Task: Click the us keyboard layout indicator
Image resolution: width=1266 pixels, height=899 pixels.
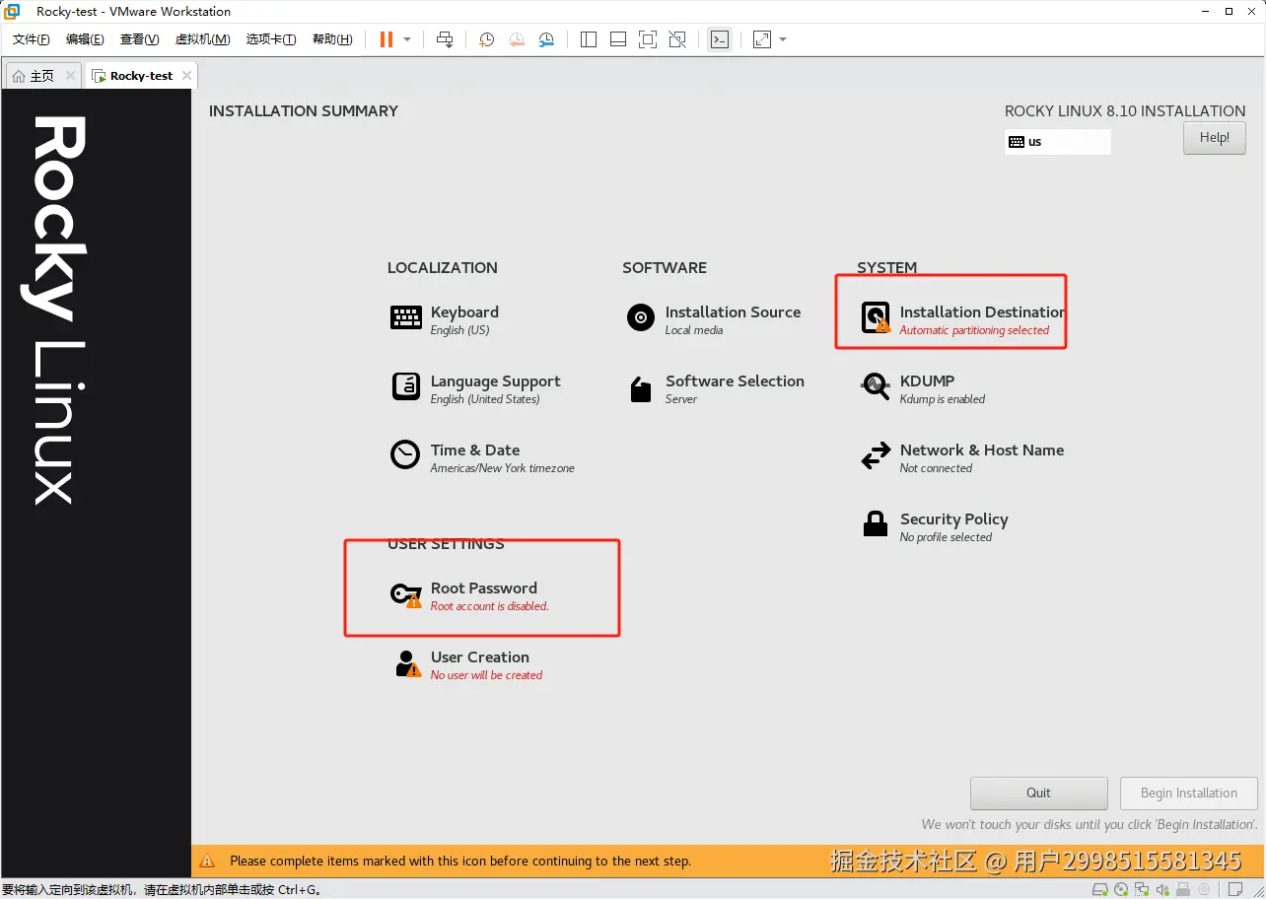Action: click(x=1058, y=142)
